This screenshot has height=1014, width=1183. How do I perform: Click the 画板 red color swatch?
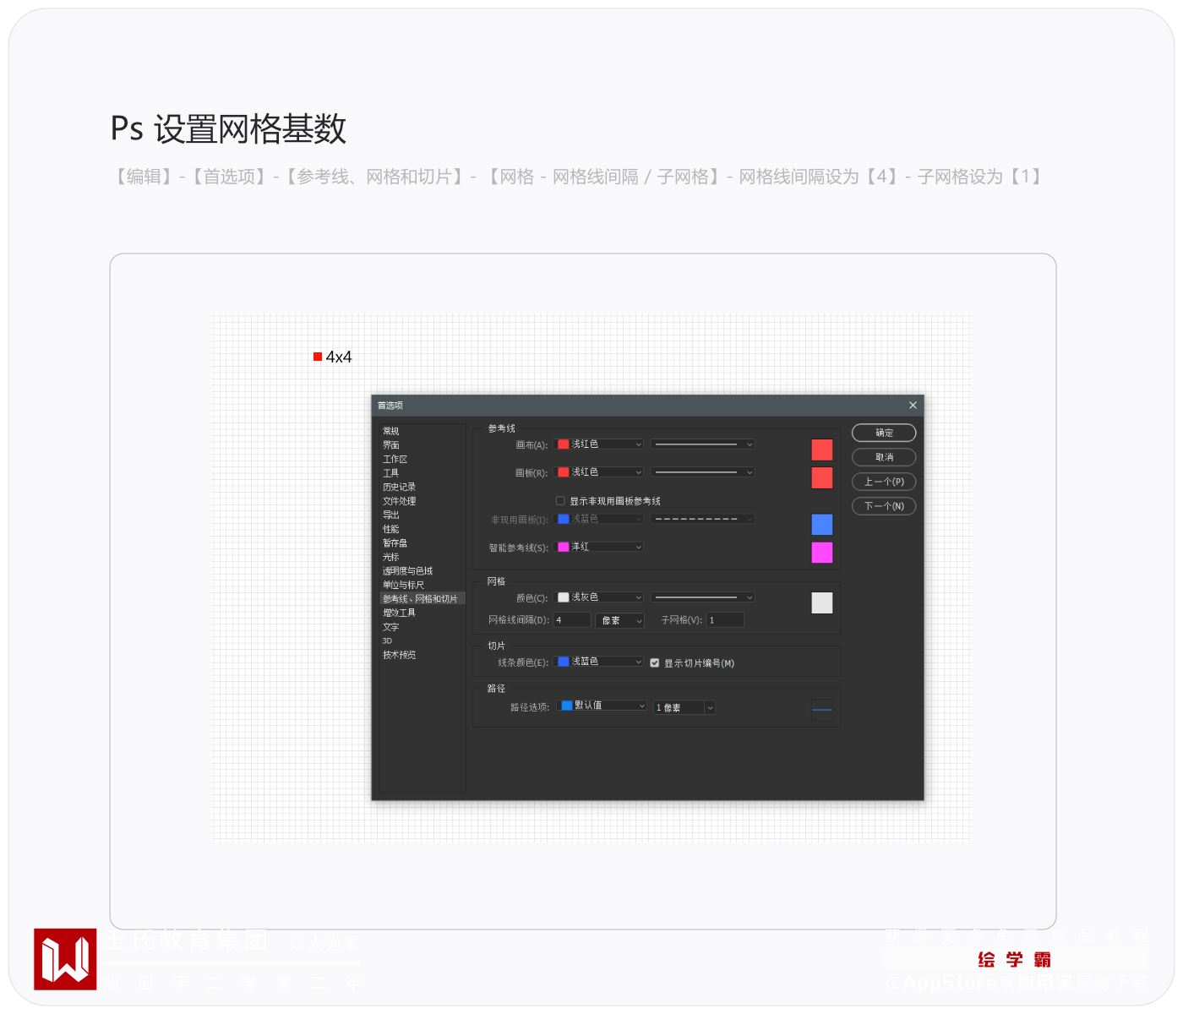[822, 478]
